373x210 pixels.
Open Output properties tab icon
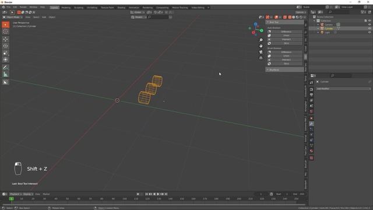(x=311, y=95)
